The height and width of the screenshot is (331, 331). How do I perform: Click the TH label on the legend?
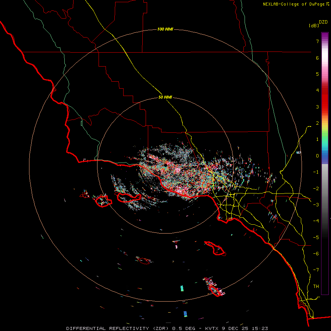coord(316,286)
